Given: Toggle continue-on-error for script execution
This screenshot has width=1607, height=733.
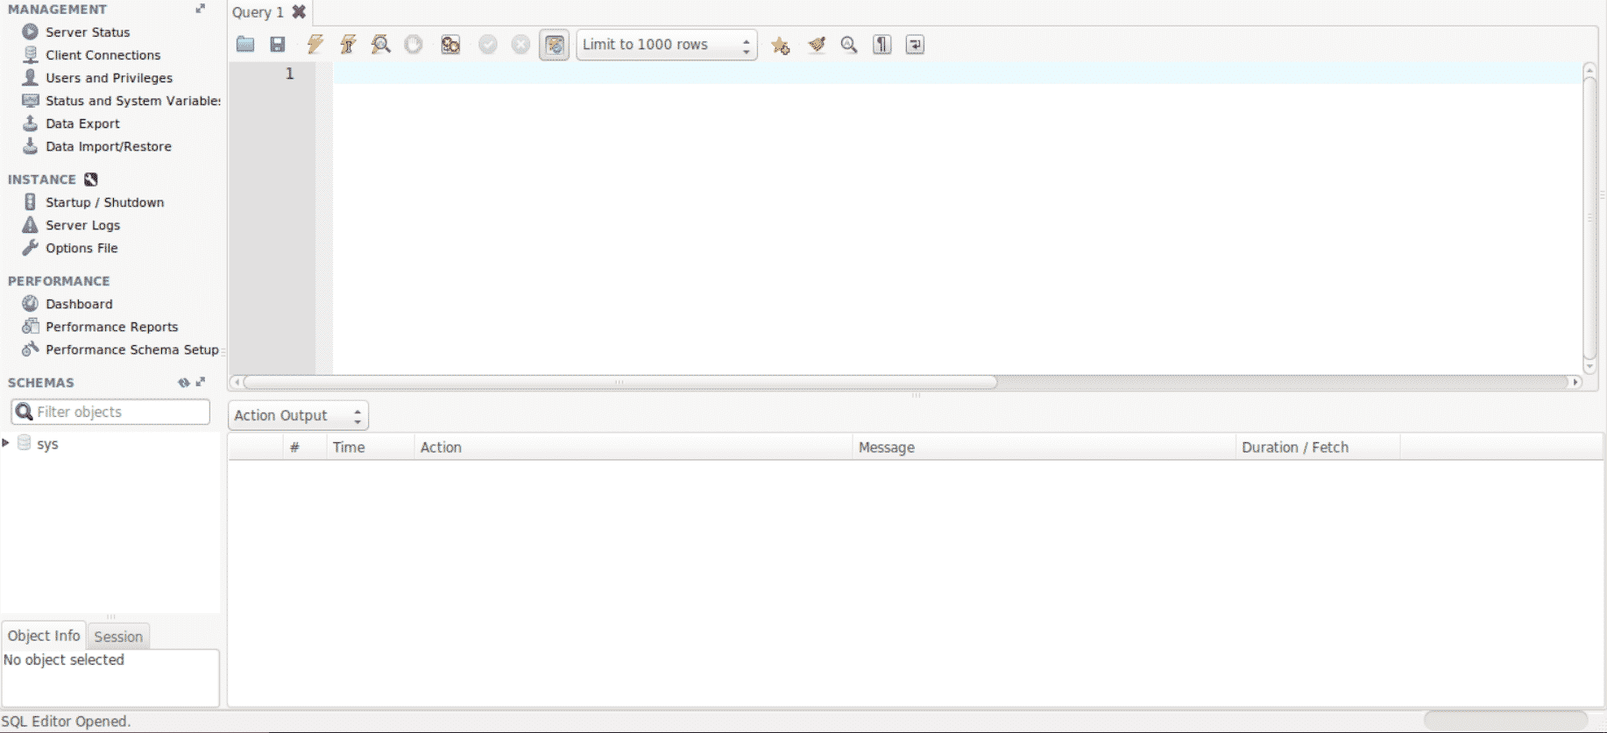Looking at the screenshot, I should click(450, 45).
